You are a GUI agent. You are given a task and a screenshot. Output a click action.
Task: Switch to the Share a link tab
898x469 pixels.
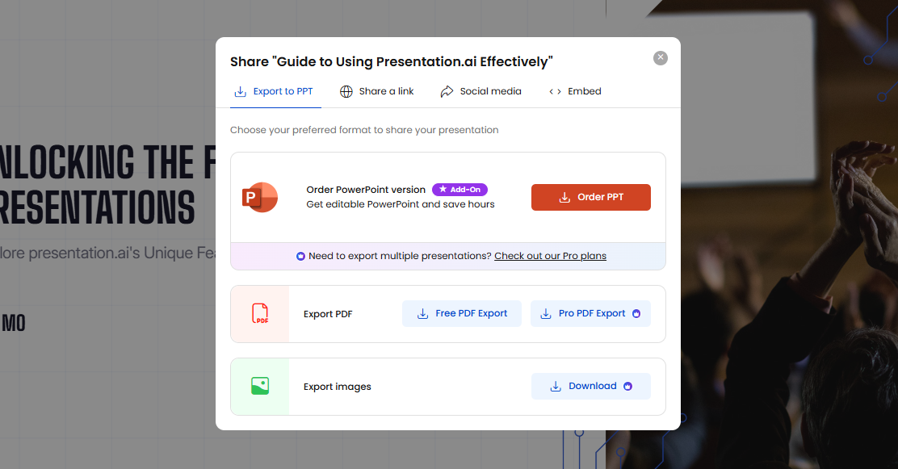(377, 91)
